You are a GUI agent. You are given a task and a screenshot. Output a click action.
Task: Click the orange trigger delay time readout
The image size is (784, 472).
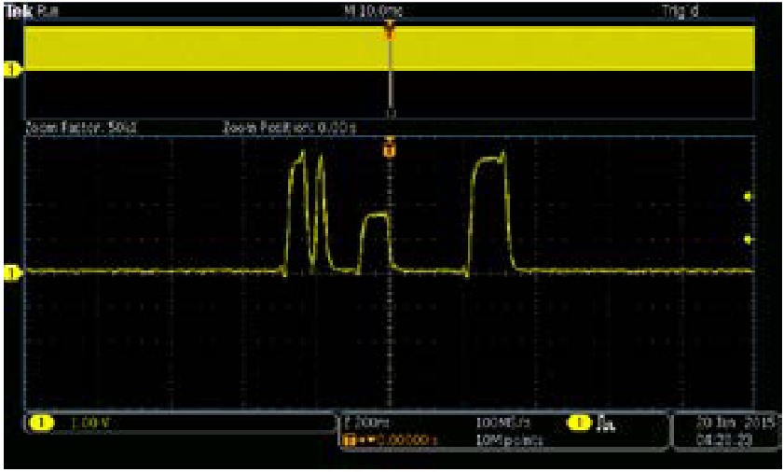pos(391,440)
